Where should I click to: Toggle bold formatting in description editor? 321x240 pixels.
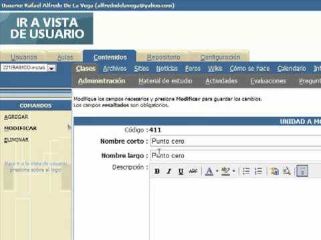[x=157, y=171]
